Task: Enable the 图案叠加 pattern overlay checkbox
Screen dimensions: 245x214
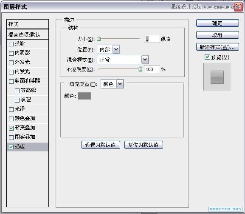Action: [11, 137]
